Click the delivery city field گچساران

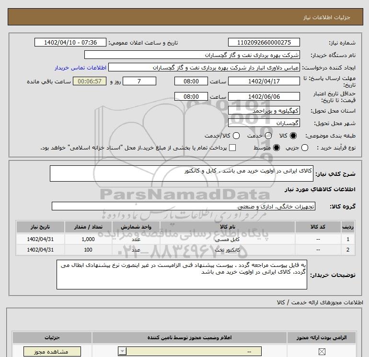click(264, 123)
